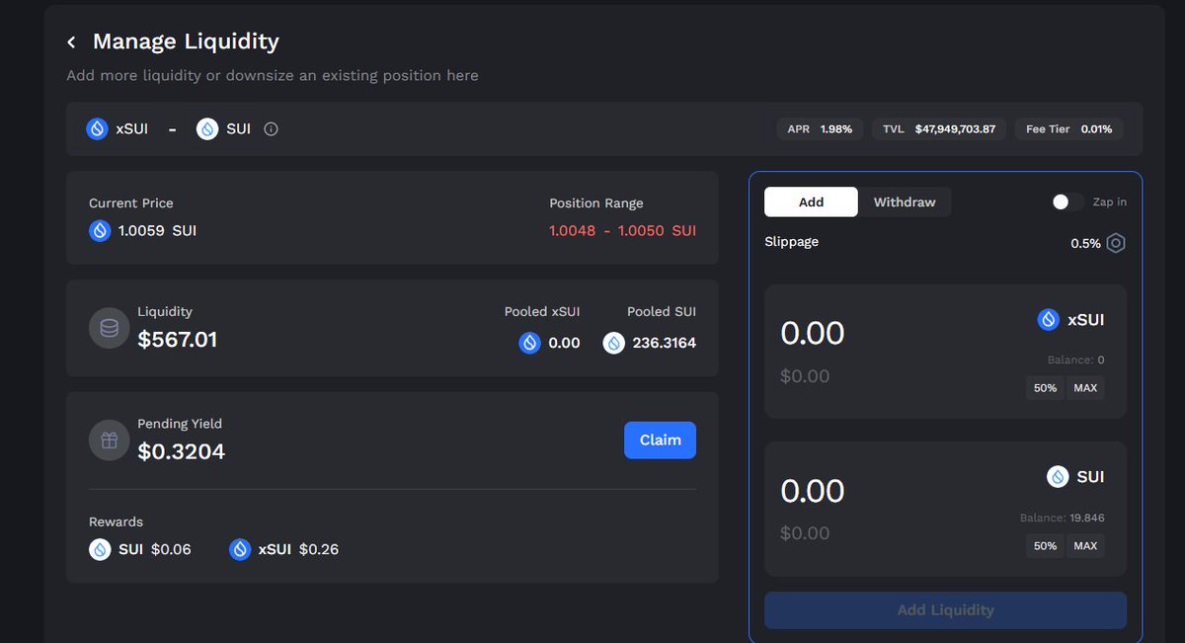Click the 0.5% slippage value

tap(1085, 243)
